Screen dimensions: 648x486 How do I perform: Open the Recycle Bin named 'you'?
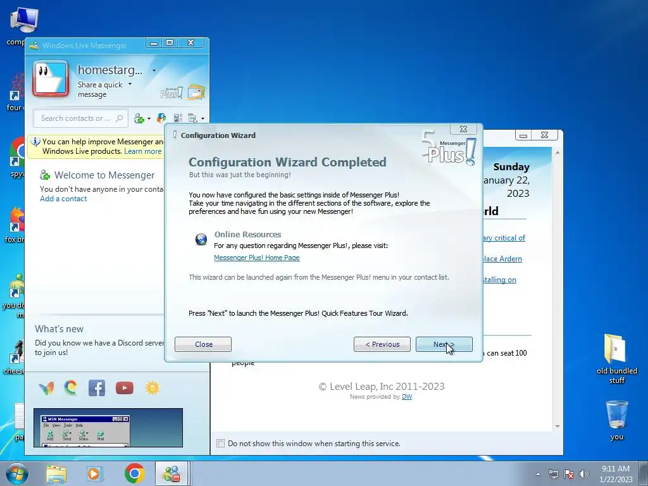[616, 420]
